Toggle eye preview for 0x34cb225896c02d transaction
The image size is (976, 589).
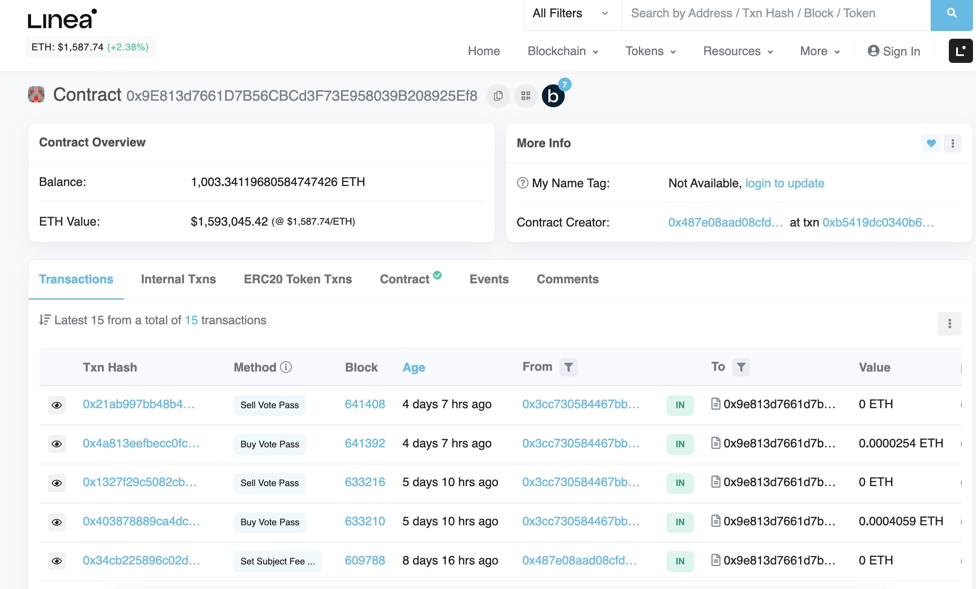tap(56, 561)
